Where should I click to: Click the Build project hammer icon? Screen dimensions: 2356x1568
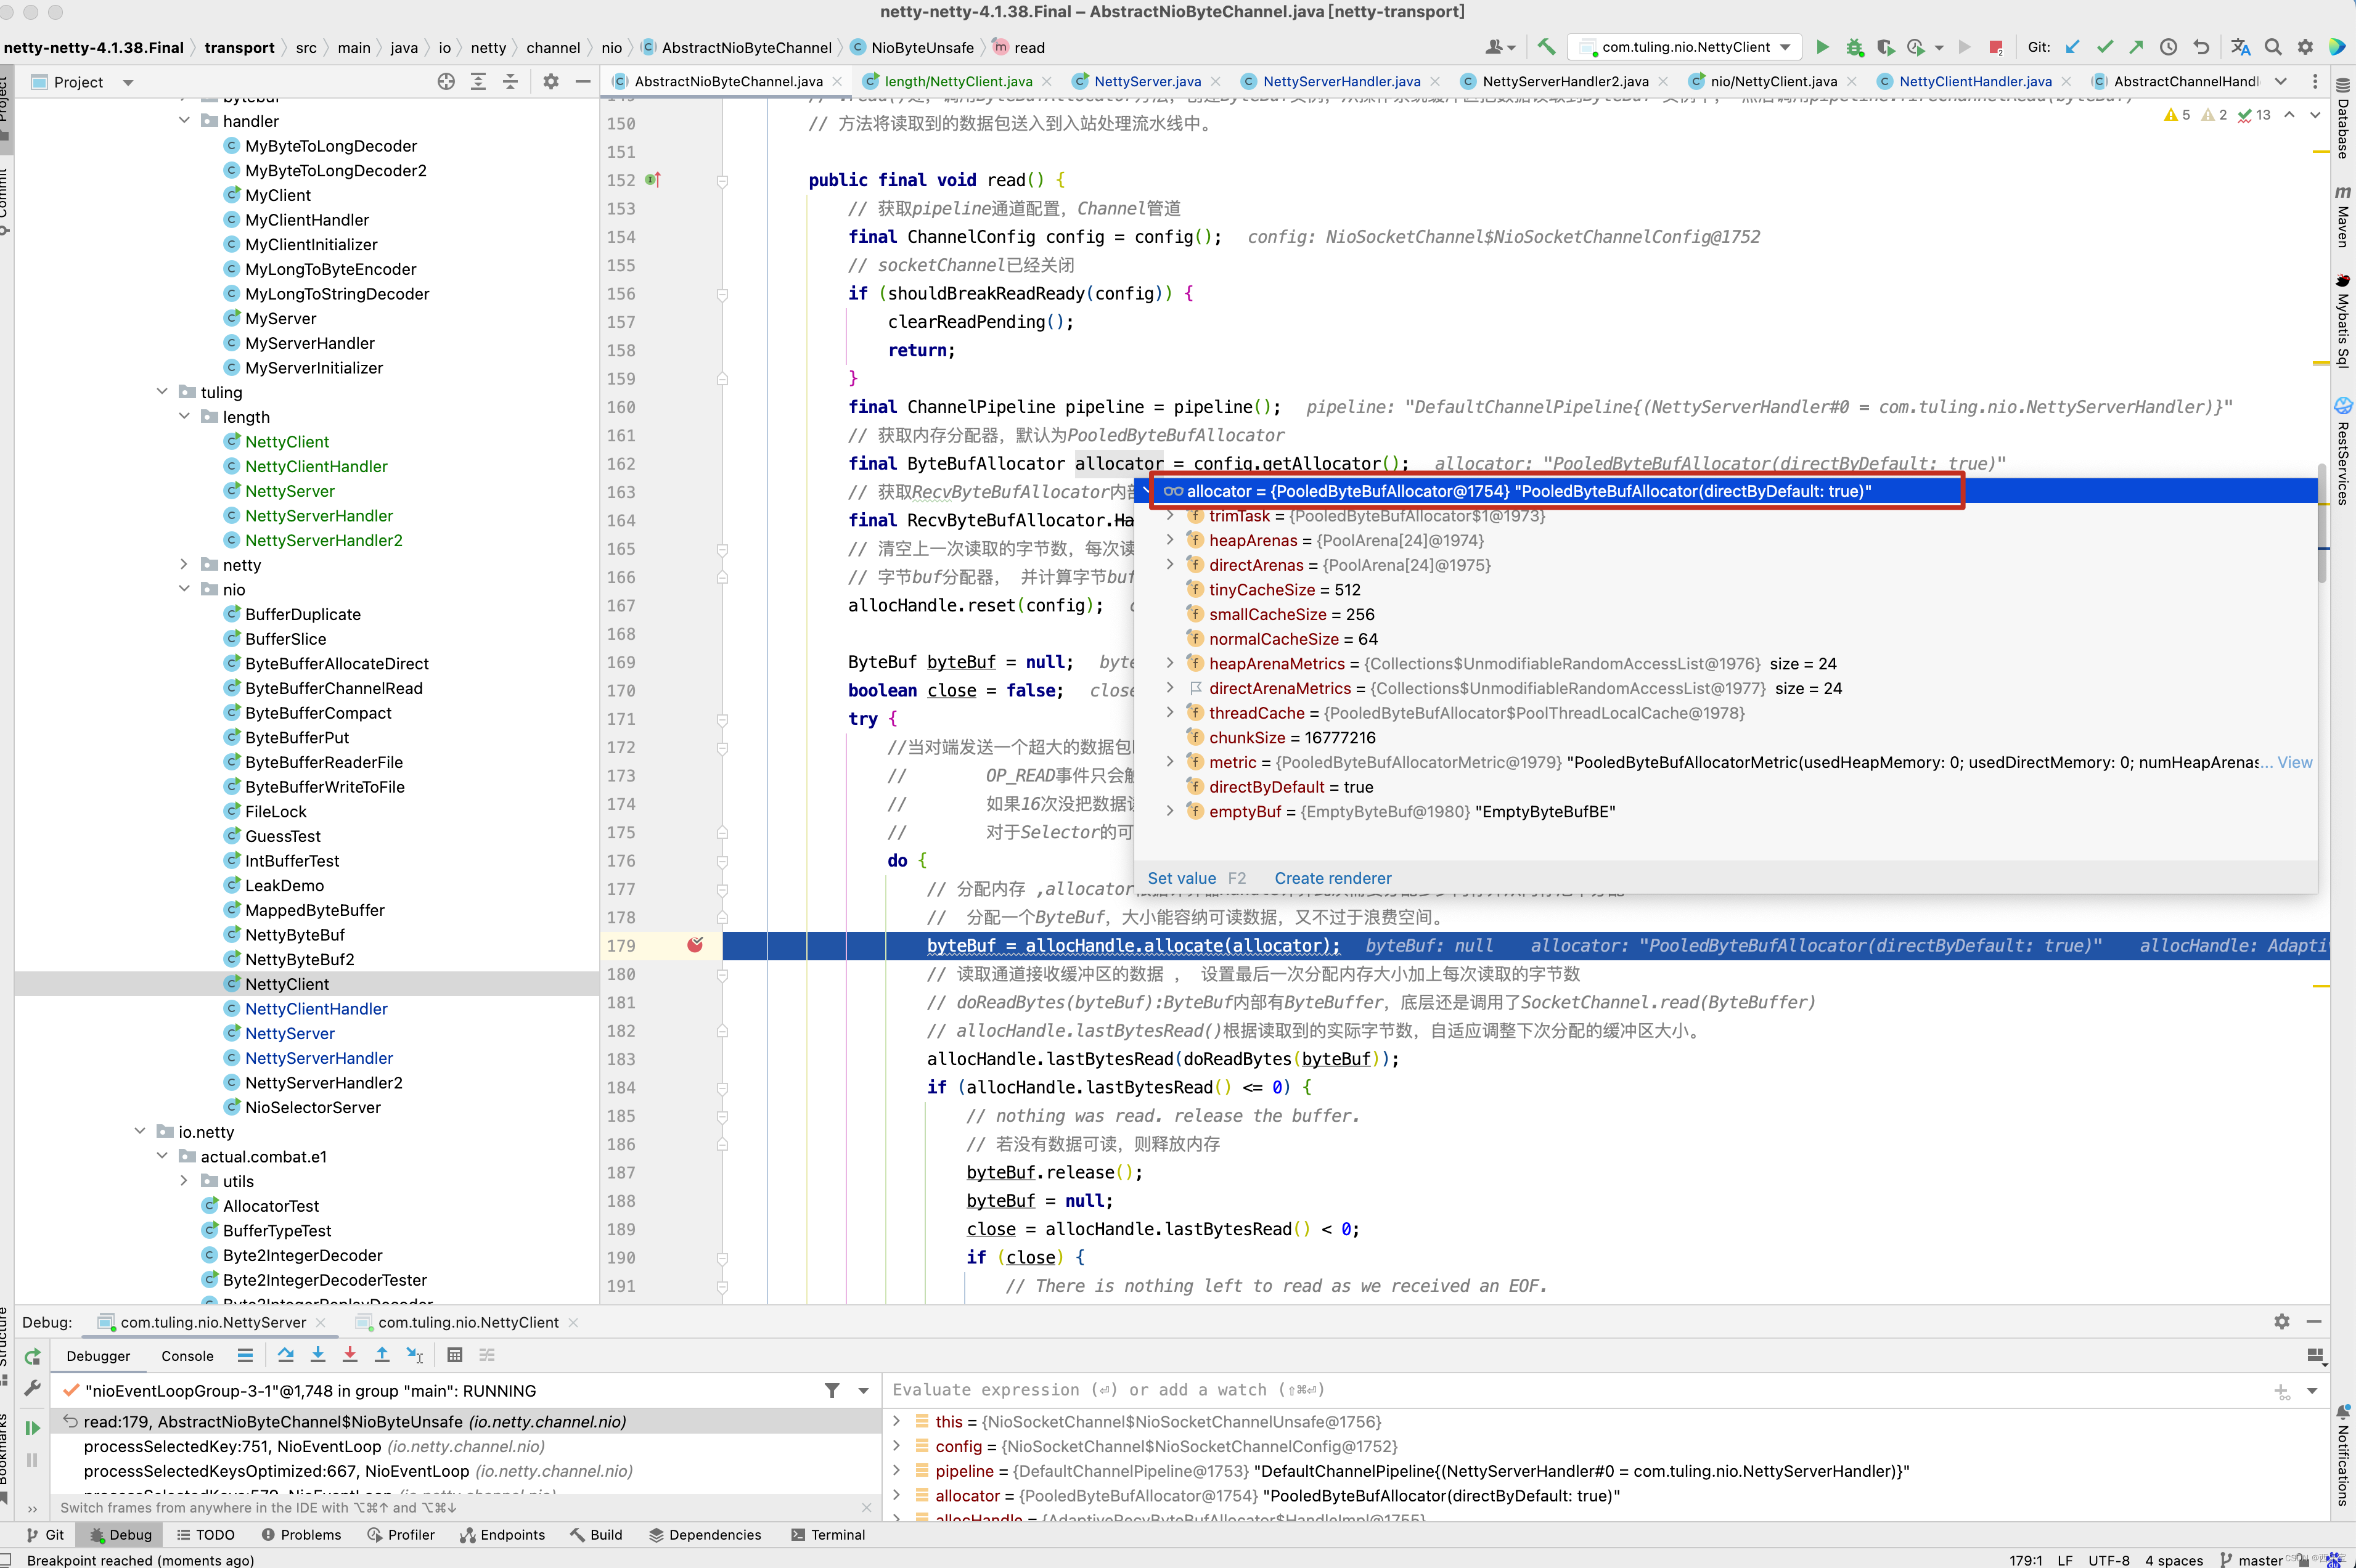point(1546,47)
